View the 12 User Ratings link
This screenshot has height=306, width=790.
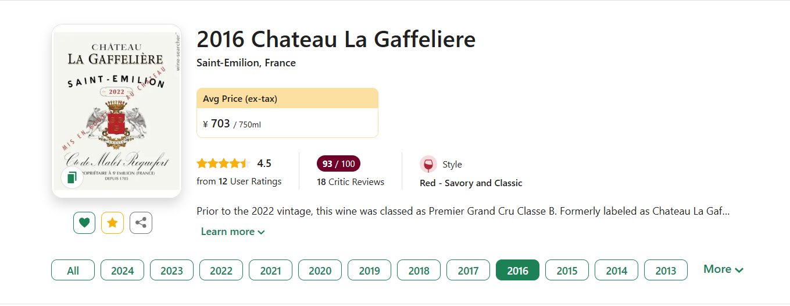(239, 182)
